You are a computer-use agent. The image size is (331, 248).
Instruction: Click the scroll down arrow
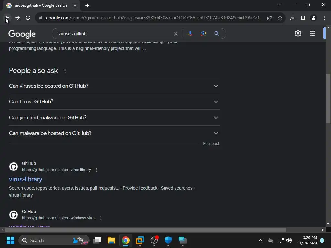tap(328, 224)
